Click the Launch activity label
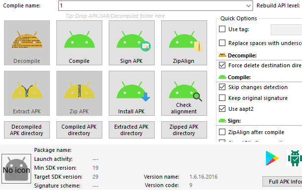Viewport: 302px width, 192px height. tap(53, 159)
